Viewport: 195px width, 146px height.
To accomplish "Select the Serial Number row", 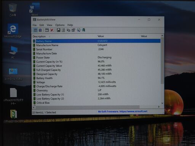I will click(96, 49).
